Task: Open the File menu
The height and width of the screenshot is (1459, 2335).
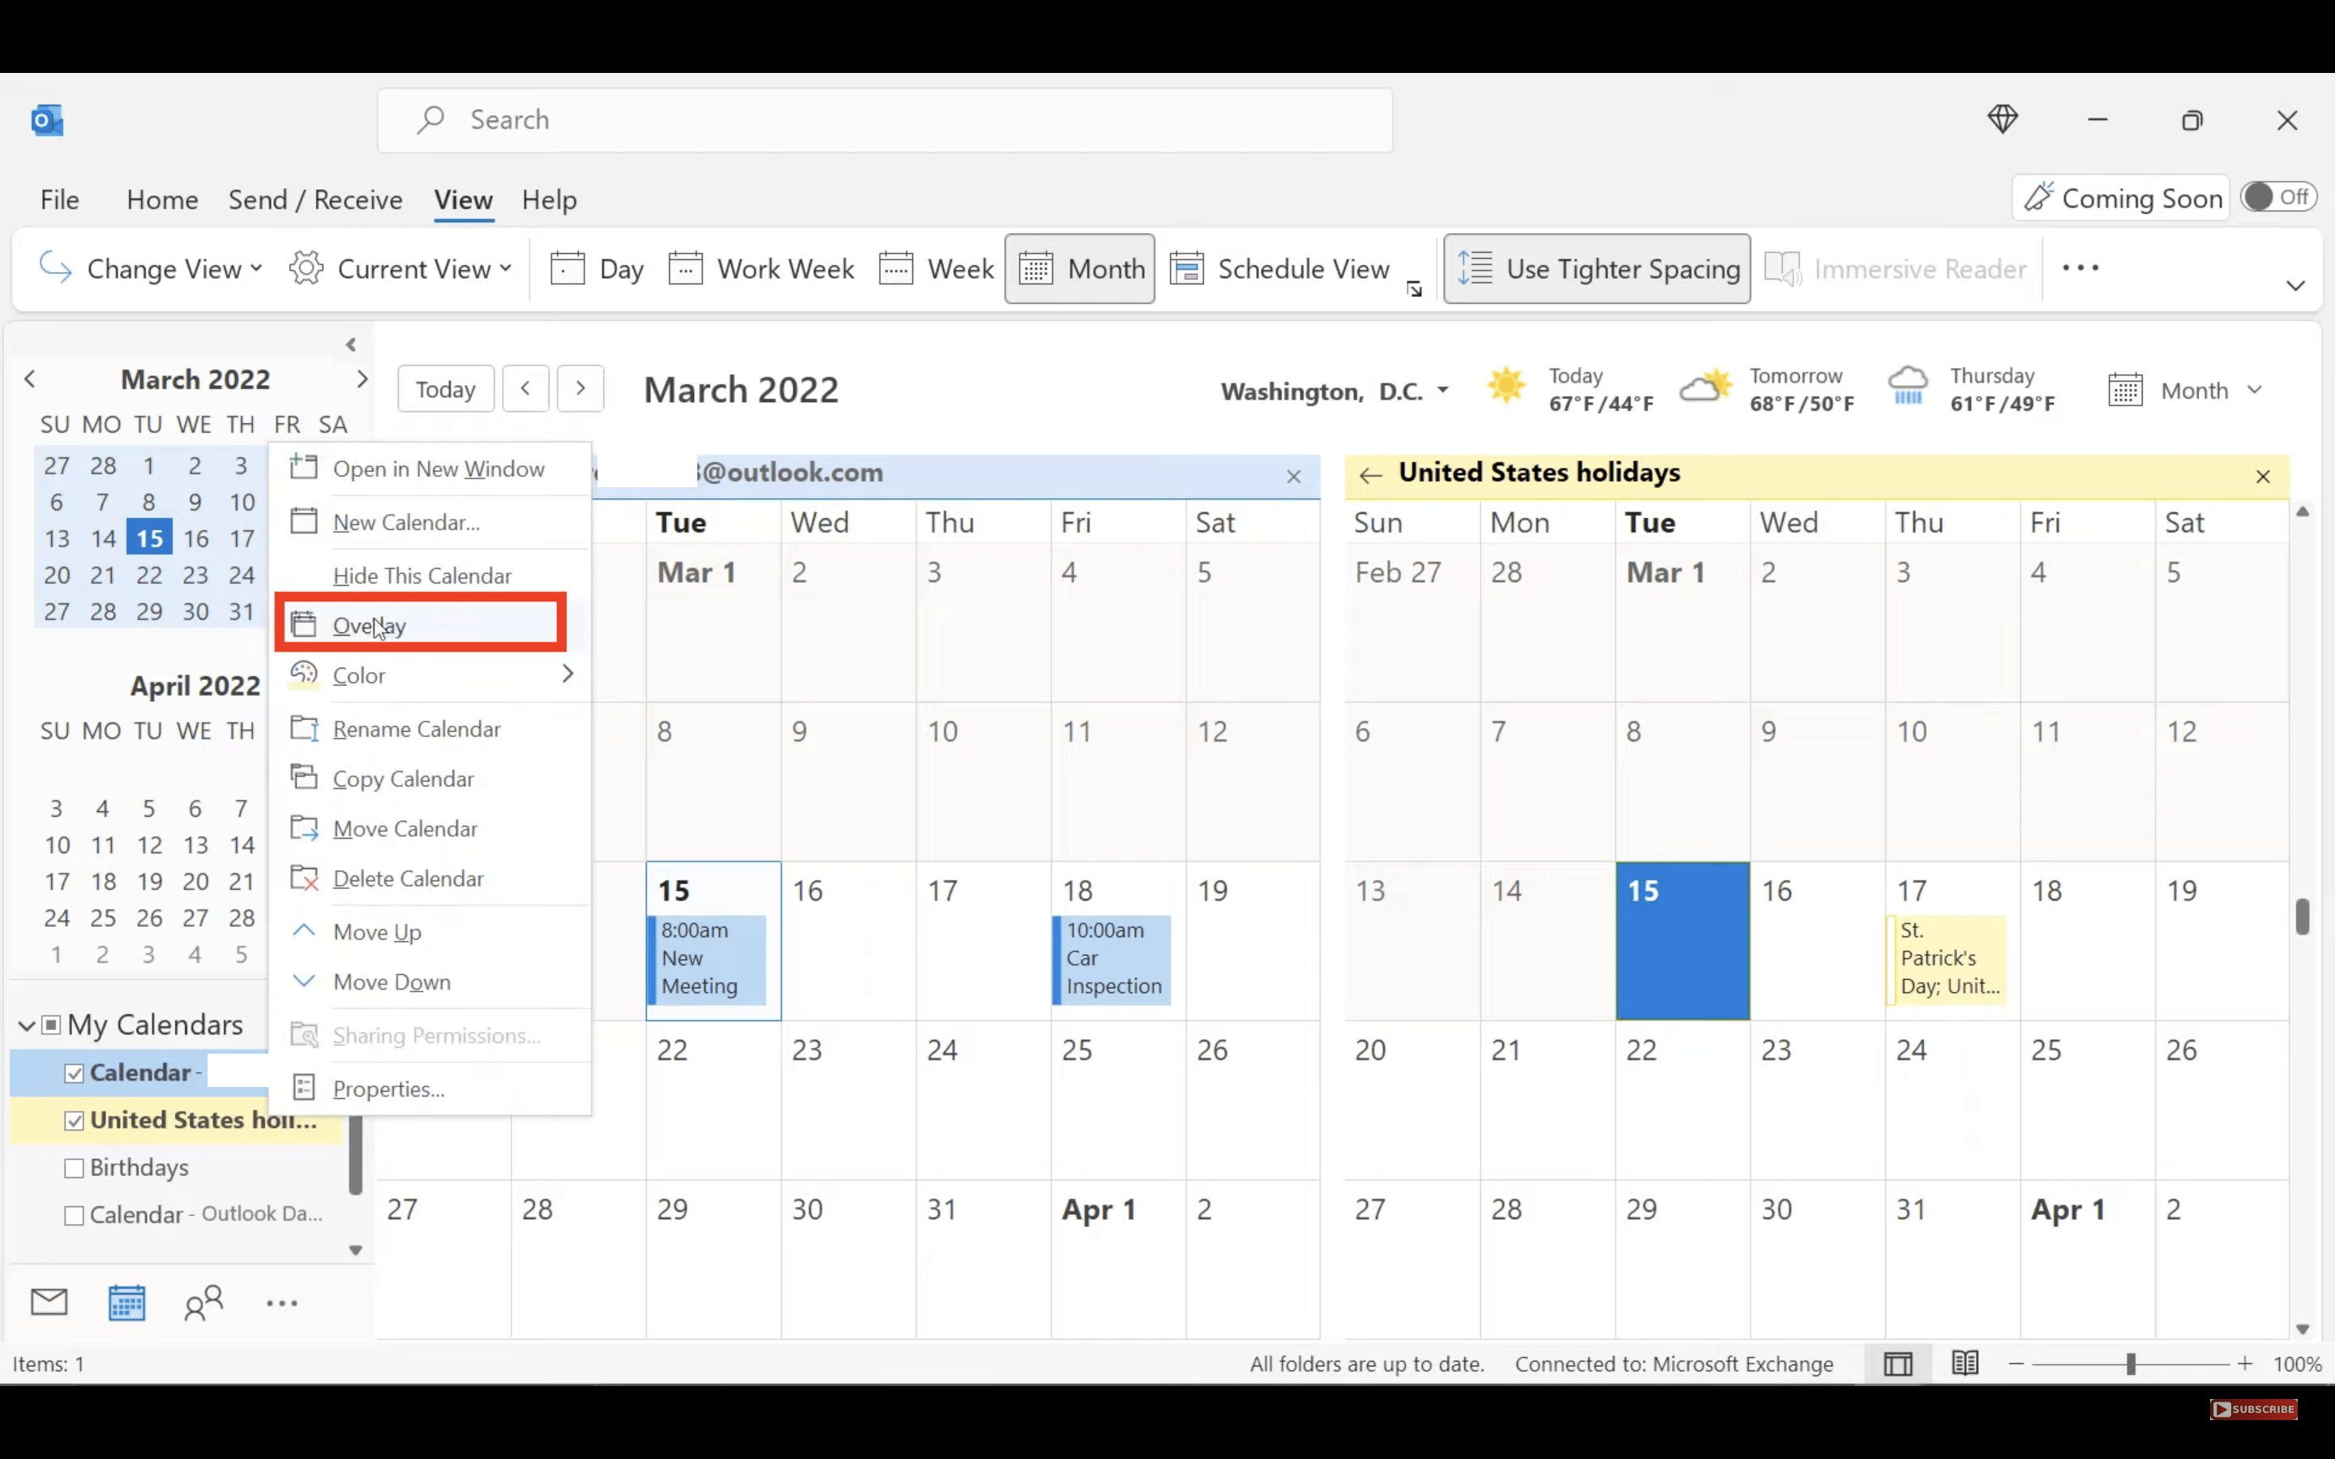Action: click(x=60, y=199)
